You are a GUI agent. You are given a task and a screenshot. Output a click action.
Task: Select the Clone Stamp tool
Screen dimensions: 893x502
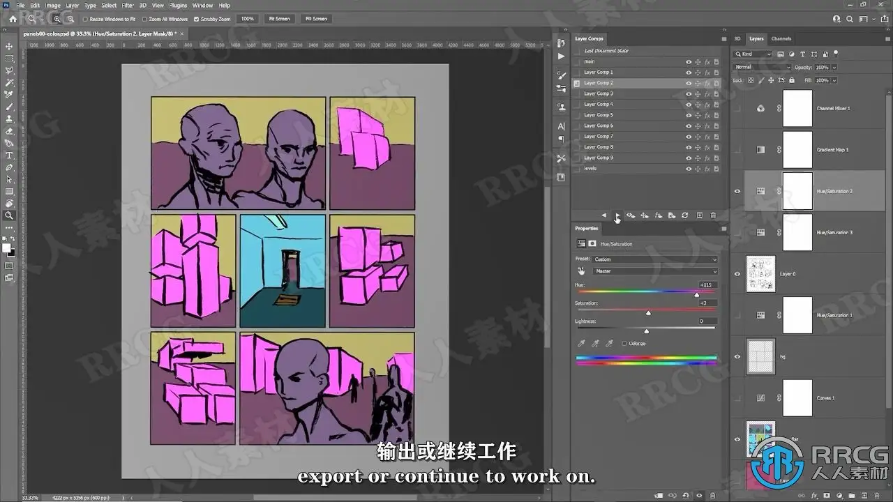(x=9, y=119)
